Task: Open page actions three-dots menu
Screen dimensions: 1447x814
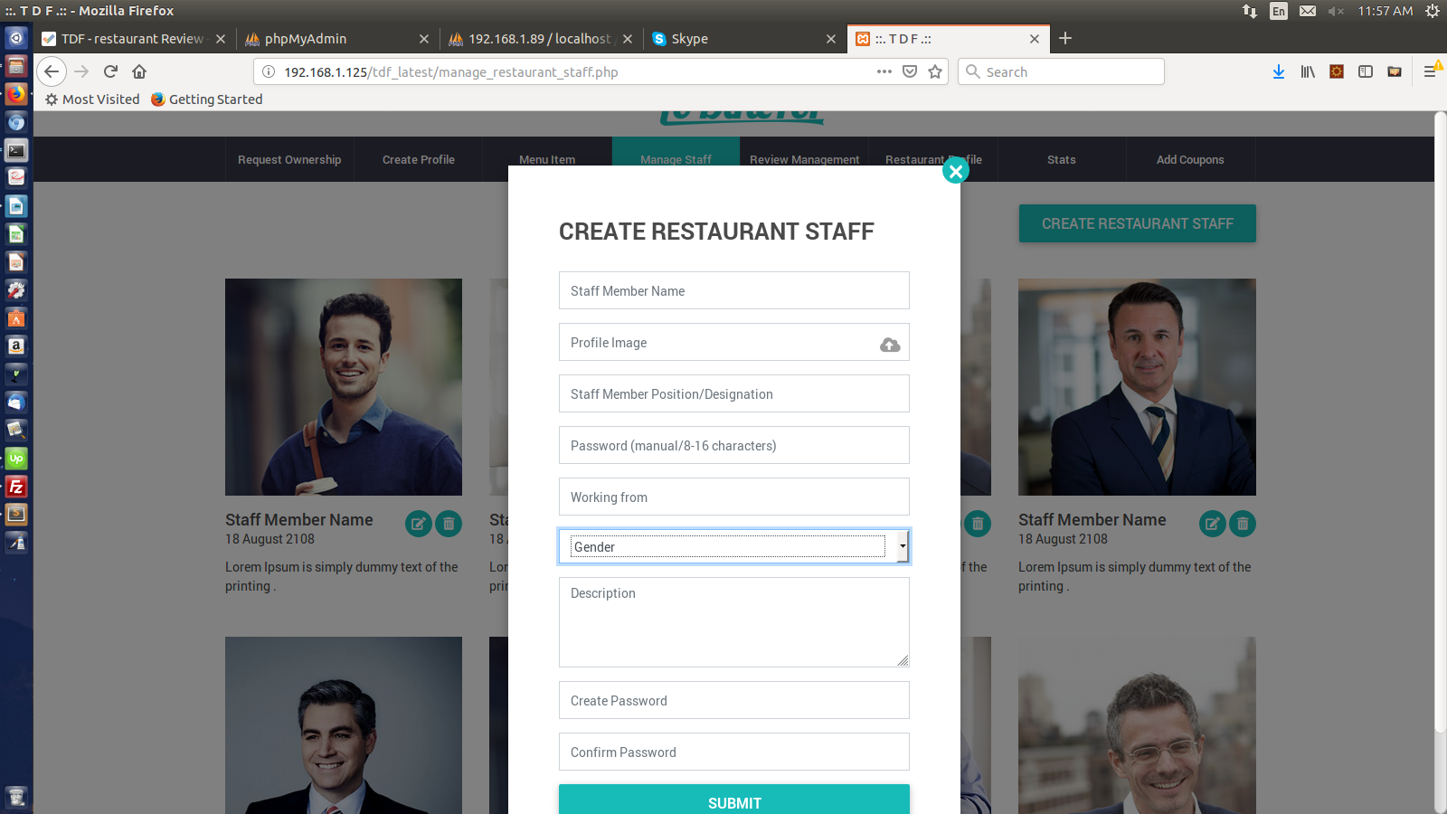Action: pos(884,71)
